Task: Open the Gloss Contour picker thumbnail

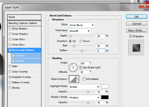Action: (73, 79)
